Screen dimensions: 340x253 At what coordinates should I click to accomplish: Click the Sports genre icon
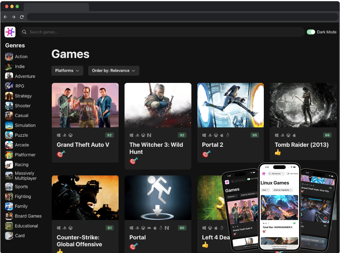9,187
